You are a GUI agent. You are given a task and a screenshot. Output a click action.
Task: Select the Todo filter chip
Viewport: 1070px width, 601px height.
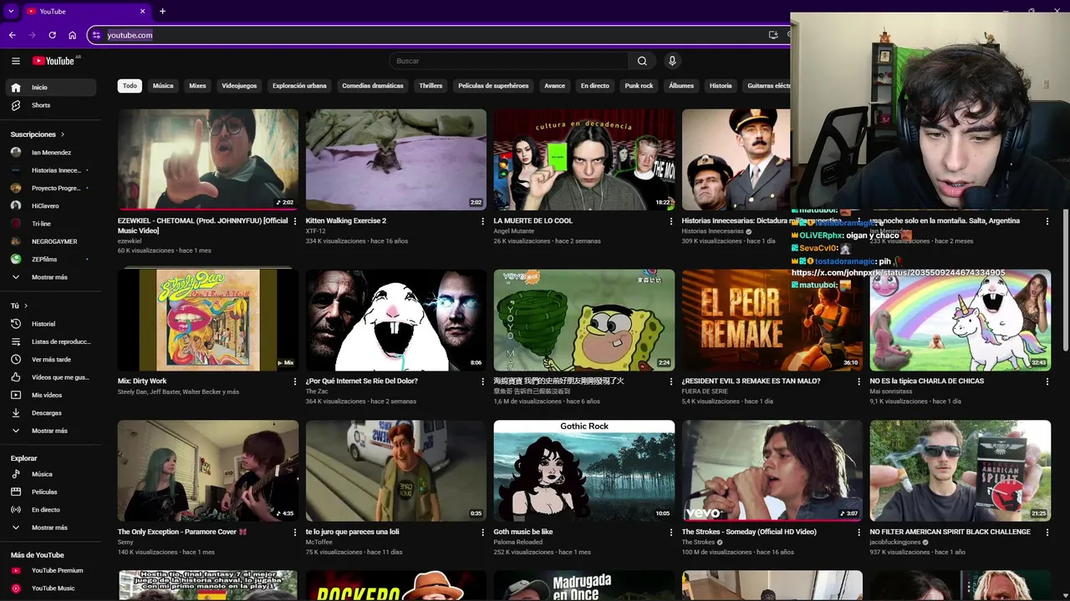(130, 86)
